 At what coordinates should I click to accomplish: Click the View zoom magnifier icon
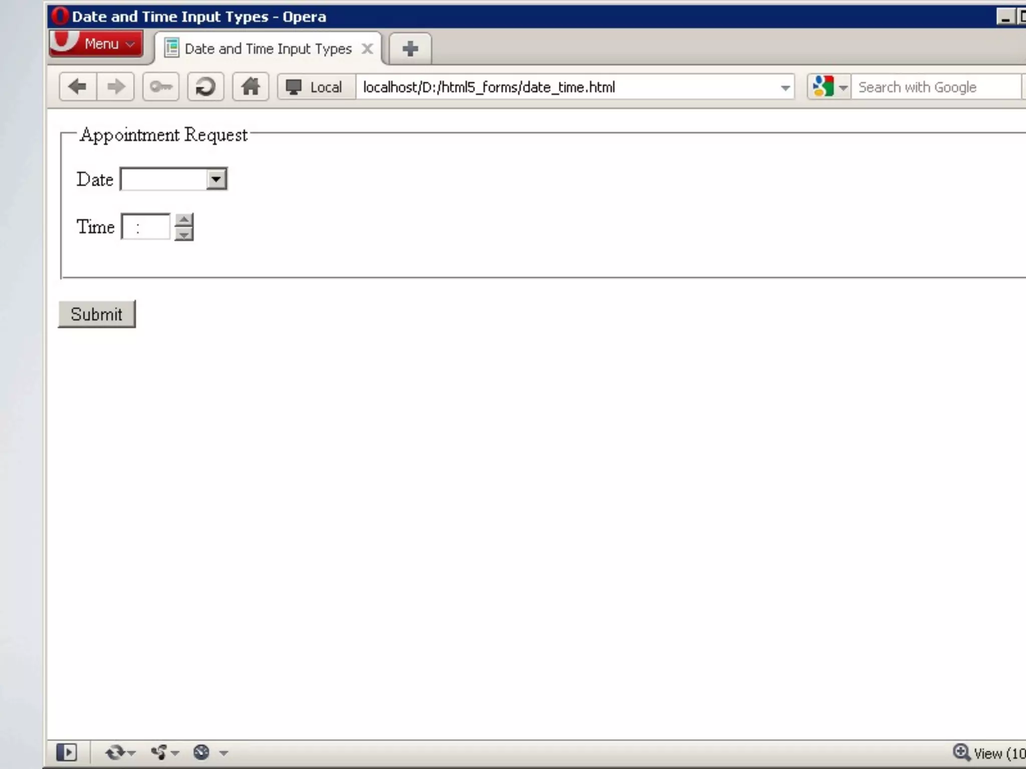pos(961,752)
